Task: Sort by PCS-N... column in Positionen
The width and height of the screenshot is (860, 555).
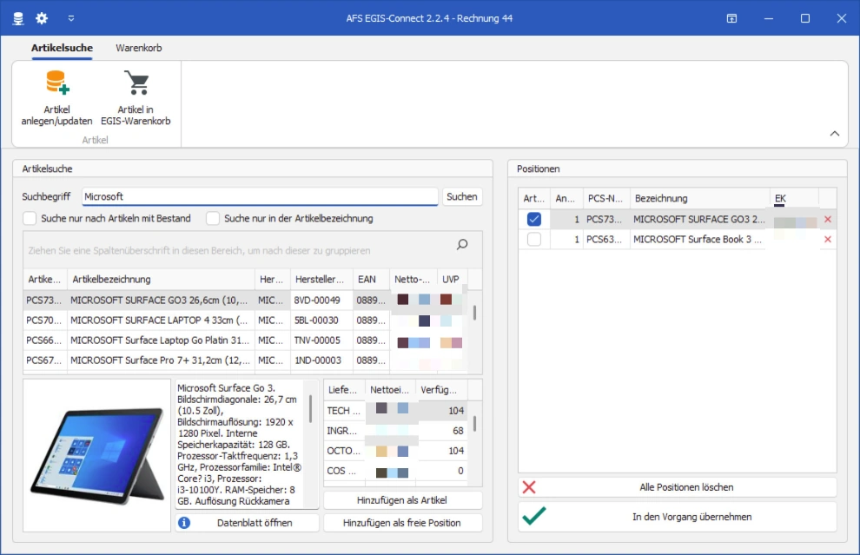Action: pos(606,199)
